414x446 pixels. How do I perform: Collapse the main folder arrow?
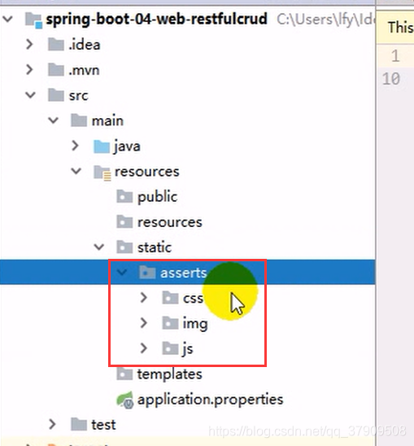coord(53,120)
